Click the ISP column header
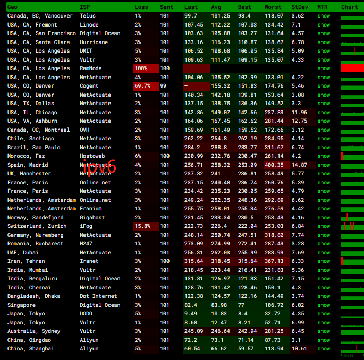The width and height of the screenshot is (364, 360). coord(84,7)
